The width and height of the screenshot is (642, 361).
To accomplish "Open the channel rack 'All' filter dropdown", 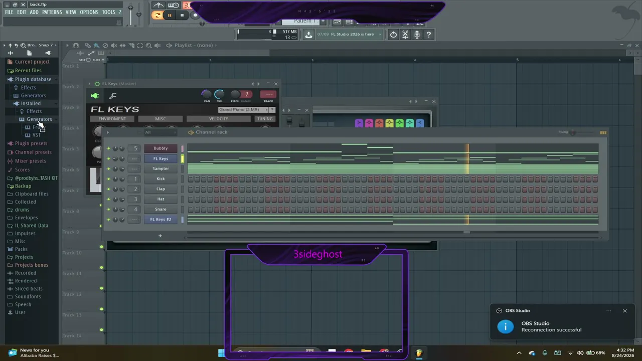I will pyautogui.click(x=160, y=132).
